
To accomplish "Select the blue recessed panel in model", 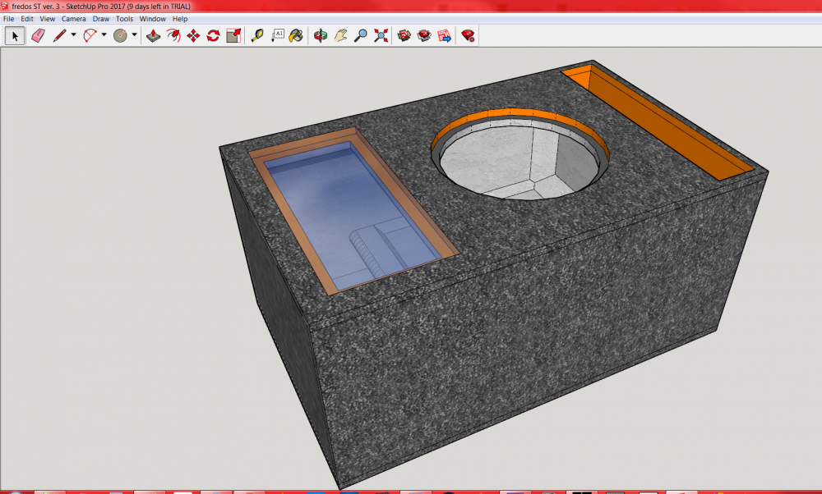I will pos(353,214).
